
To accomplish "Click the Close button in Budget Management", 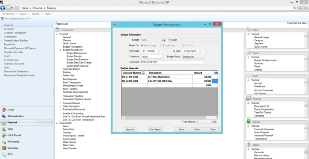I will [x=213, y=129].
